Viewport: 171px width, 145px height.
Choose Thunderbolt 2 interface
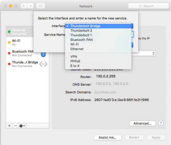pos(98,31)
